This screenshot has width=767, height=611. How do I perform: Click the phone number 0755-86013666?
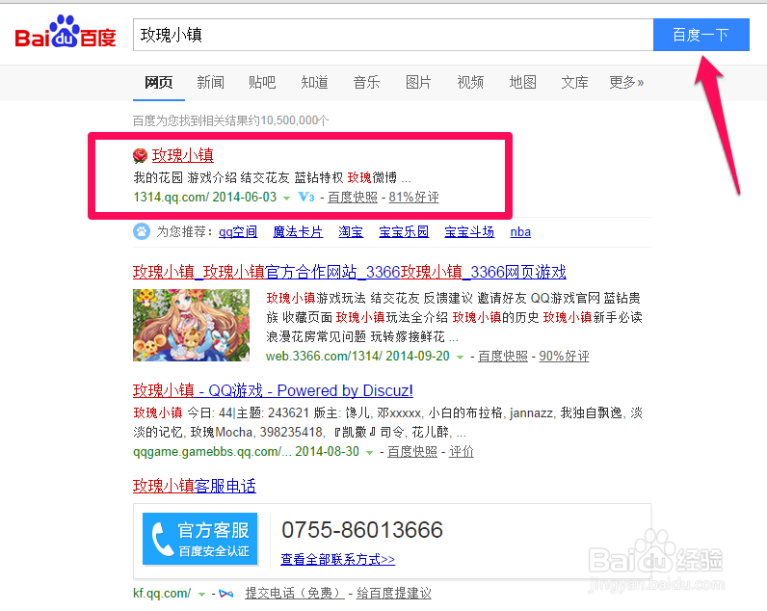(362, 530)
